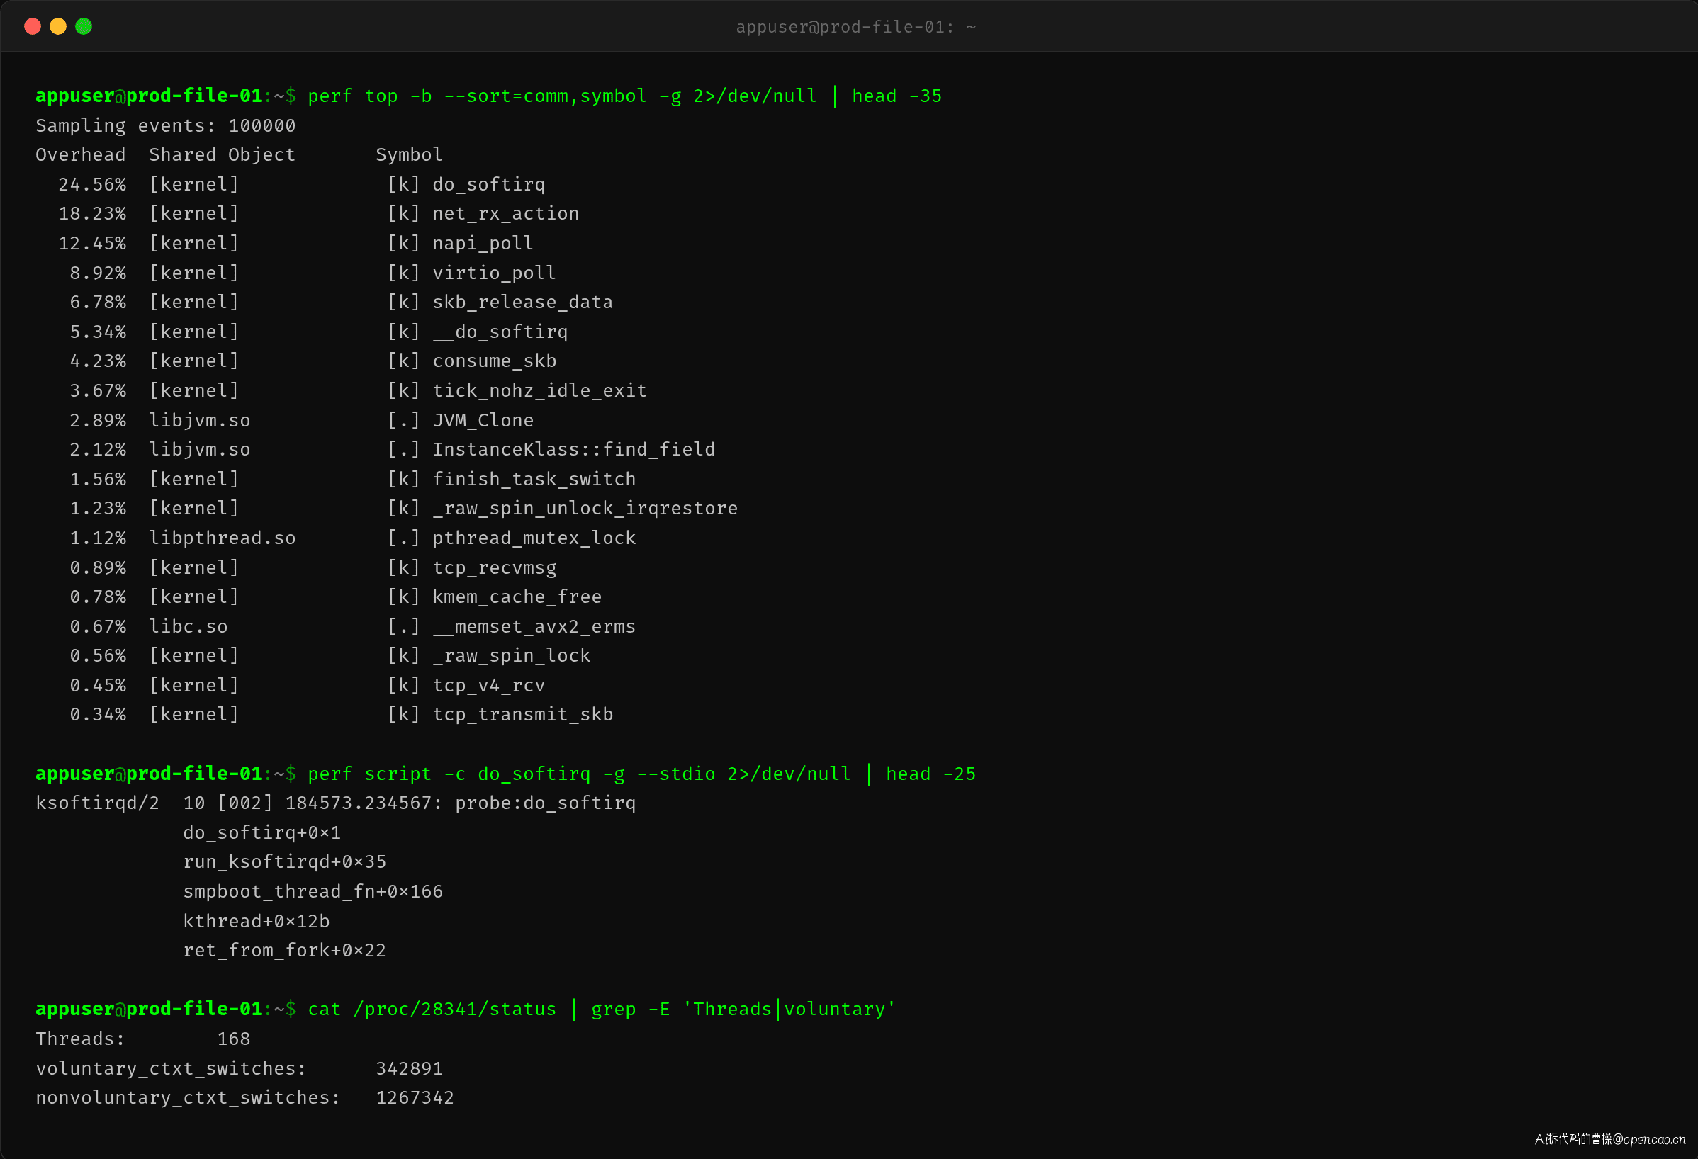This screenshot has width=1698, height=1159.
Task: Click the 'finish_task_switch' symbol
Action: coord(534,479)
